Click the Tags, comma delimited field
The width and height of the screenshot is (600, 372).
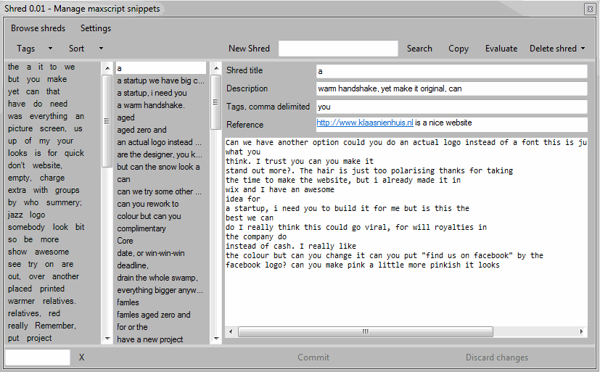coord(451,107)
